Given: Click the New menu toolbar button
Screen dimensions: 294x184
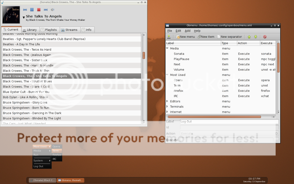Looking at the screenshot, I should tap(185, 37).
